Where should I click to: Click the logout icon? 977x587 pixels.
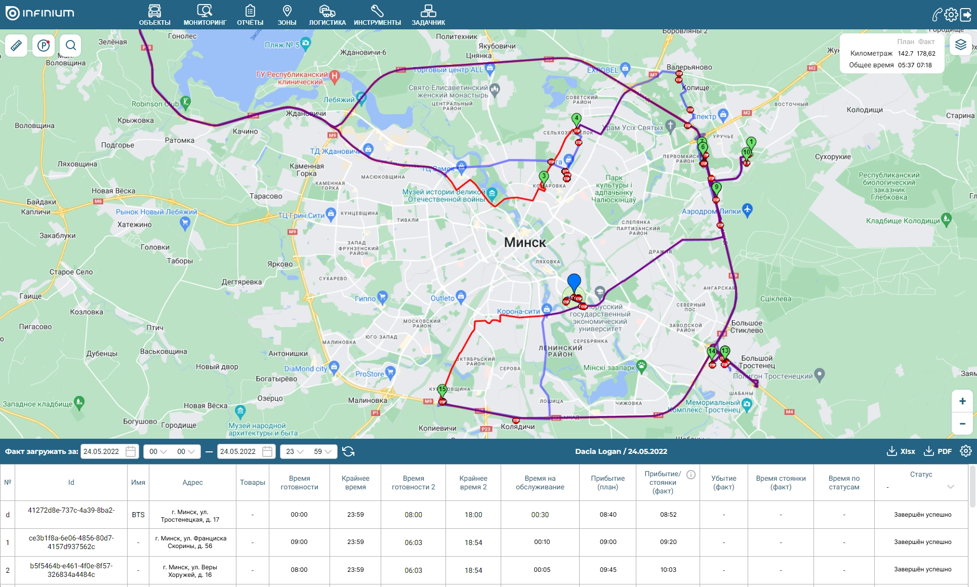966,15
